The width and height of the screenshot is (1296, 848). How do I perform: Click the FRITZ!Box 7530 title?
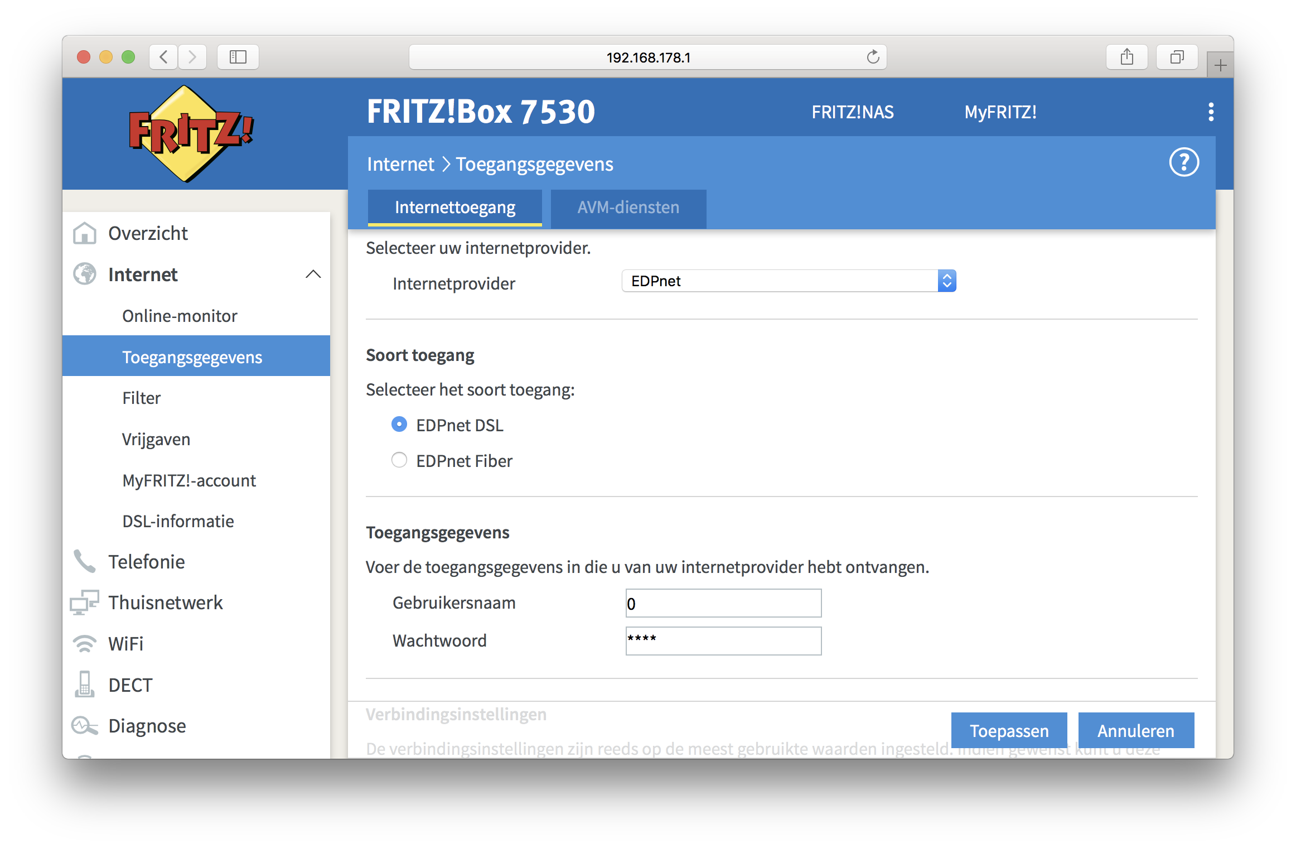pyautogui.click(x=481, y=111)
